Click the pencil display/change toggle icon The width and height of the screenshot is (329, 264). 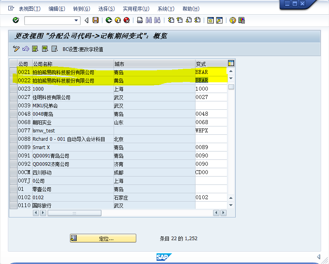pyautogui.click(x=16, y=49)
